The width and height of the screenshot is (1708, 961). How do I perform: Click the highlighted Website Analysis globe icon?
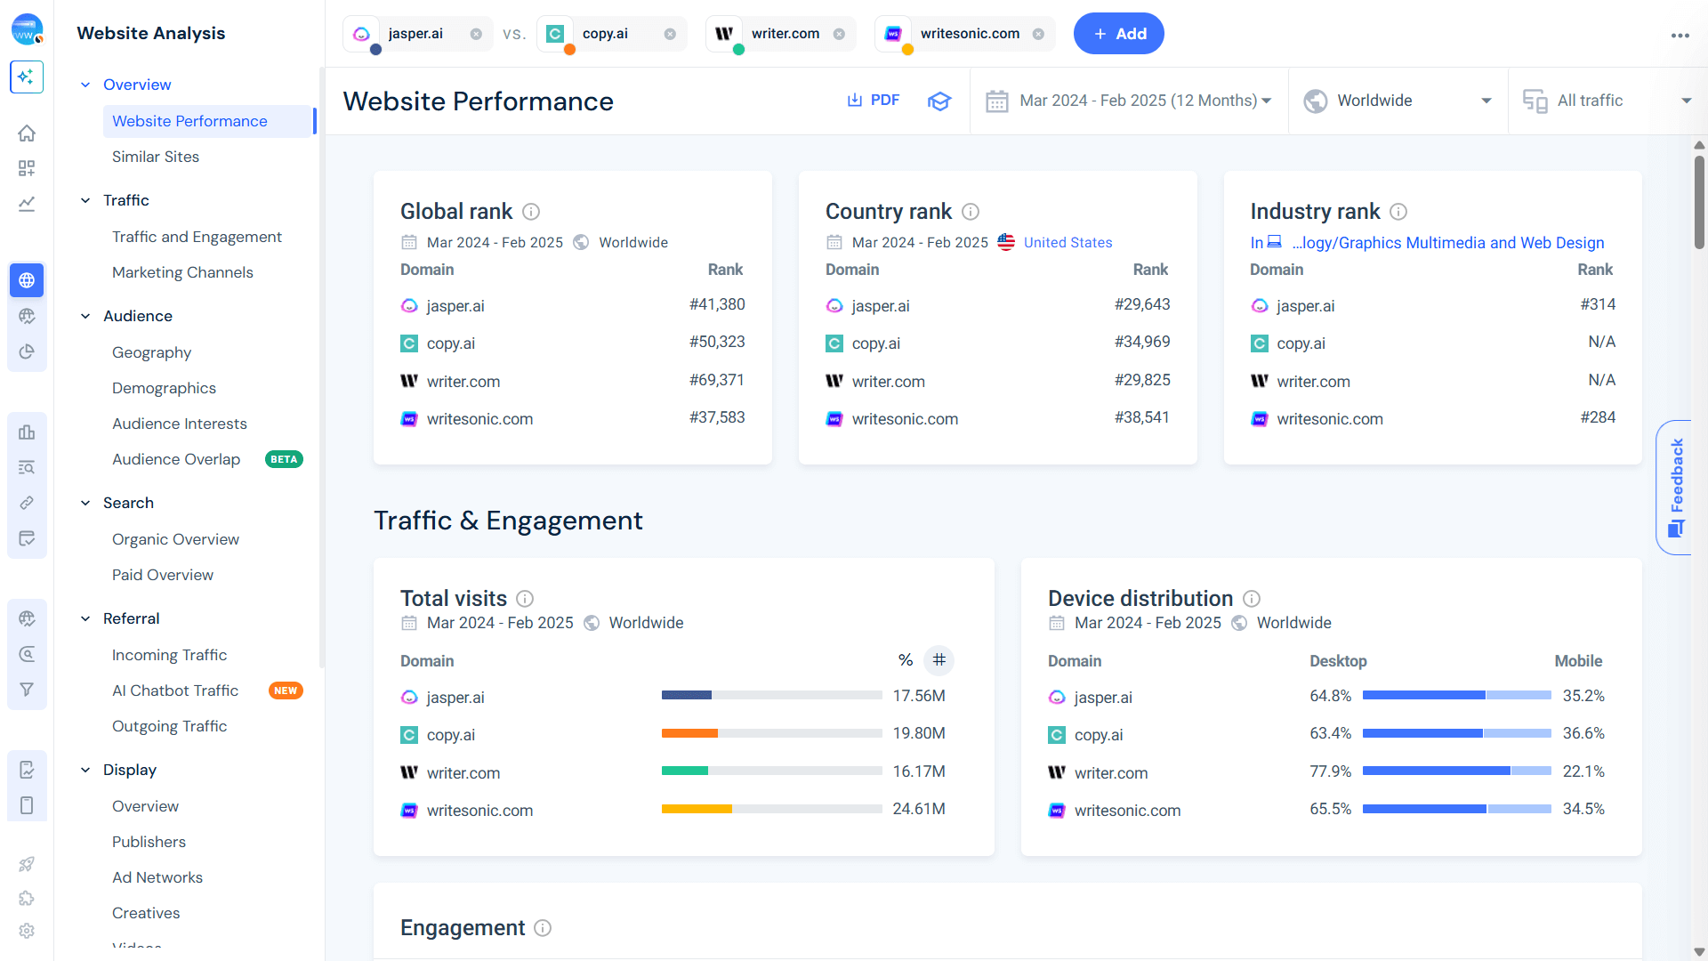click(27, 280)
